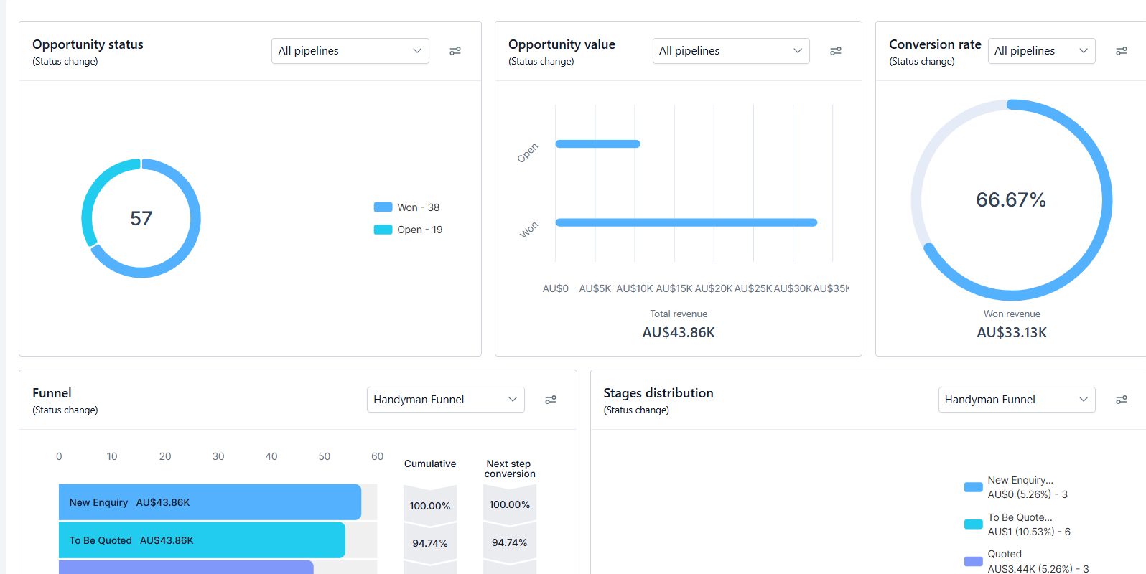
Task: Click the Won revenue label
Action: click(x=1012, y=314)
